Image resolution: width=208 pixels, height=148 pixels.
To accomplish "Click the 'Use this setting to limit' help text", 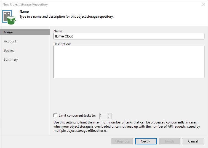I will [x=127, y=127].
